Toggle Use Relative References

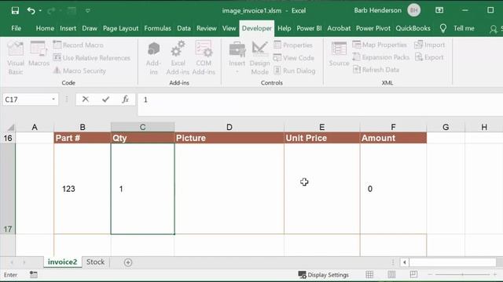pos(92,58)
